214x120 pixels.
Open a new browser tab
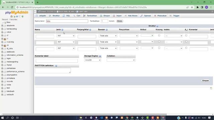(37, 2)
